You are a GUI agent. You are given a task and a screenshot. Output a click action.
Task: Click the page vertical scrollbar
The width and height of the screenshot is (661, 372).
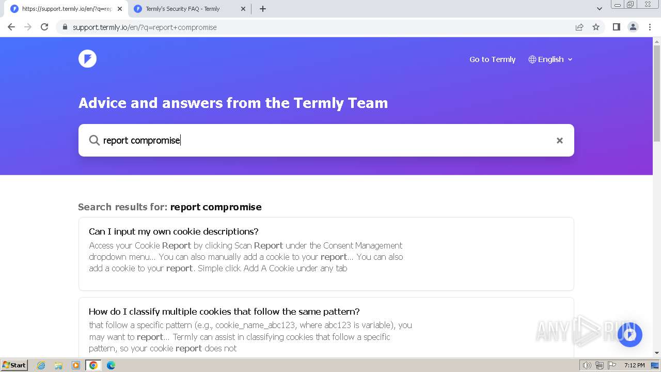(657, 93)
